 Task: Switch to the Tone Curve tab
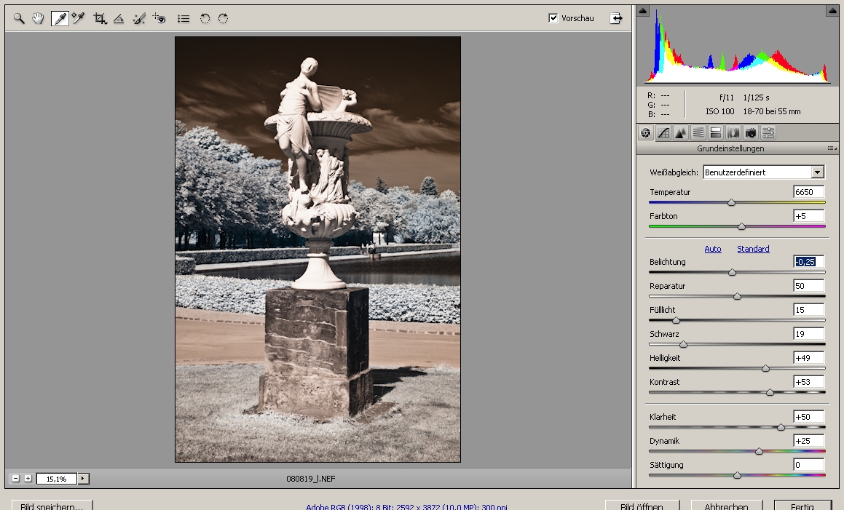click(663, 132)
